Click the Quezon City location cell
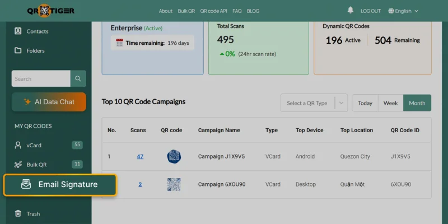Screen dimensions: 448x224 point(355,157)
